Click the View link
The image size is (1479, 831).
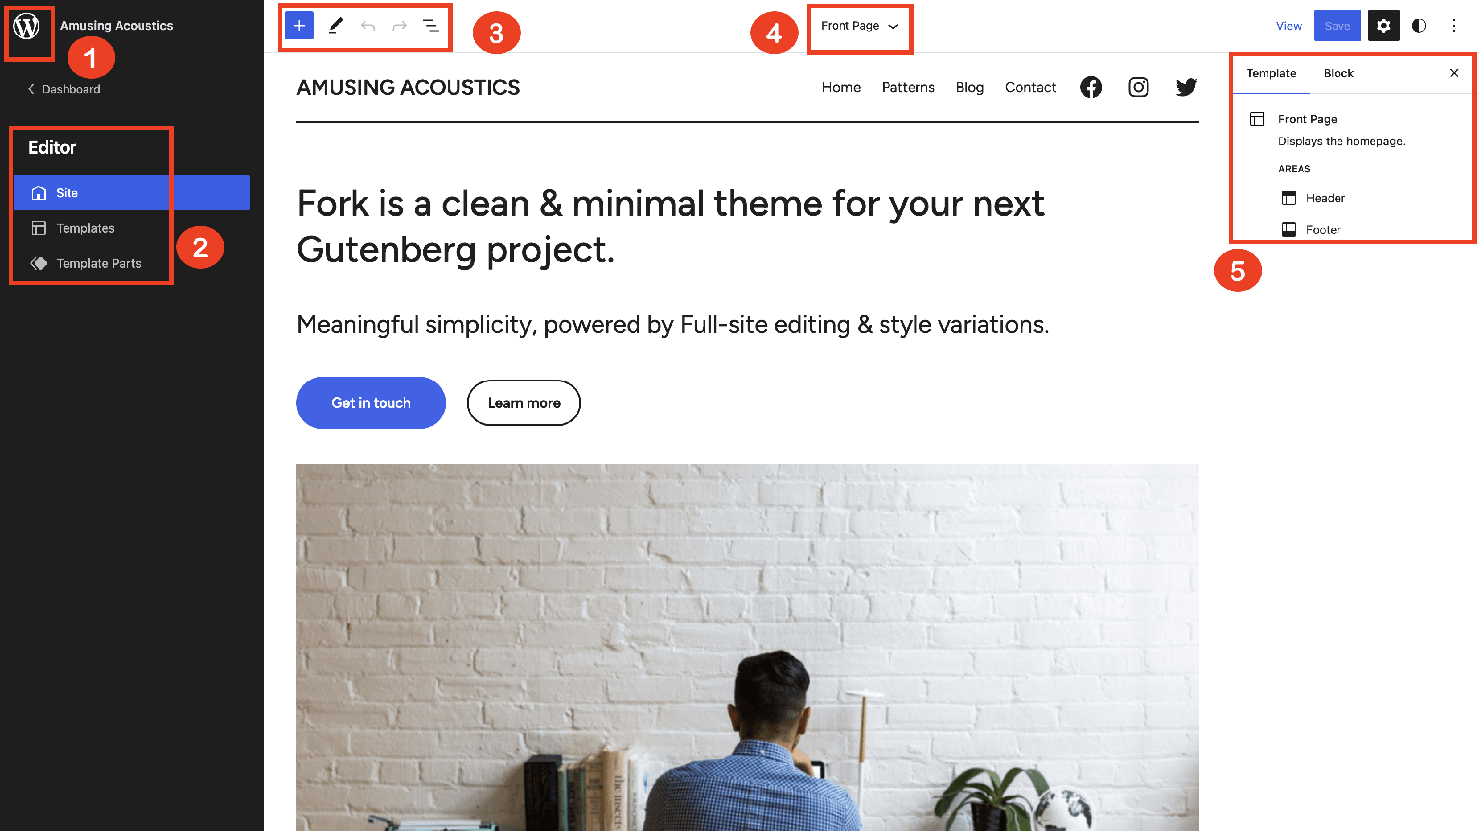point(1288,26)
